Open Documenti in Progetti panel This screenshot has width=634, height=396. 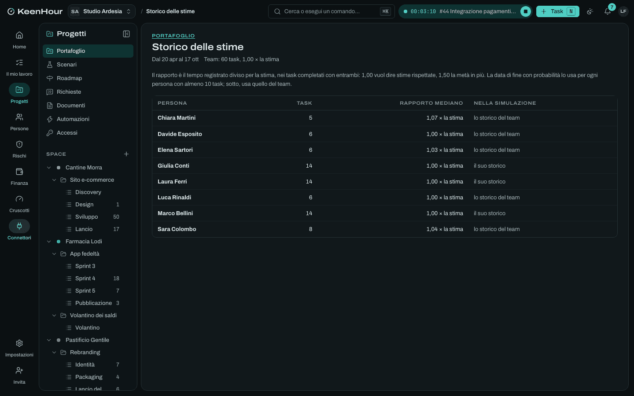point(88,106)
